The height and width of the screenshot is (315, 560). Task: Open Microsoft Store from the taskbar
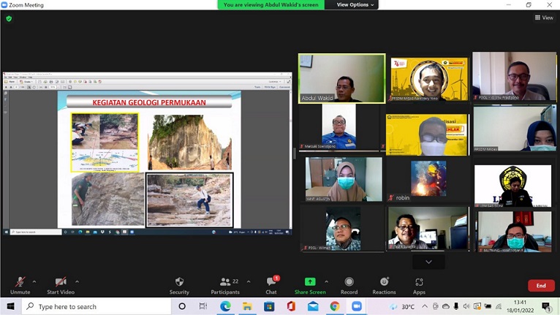269,306
